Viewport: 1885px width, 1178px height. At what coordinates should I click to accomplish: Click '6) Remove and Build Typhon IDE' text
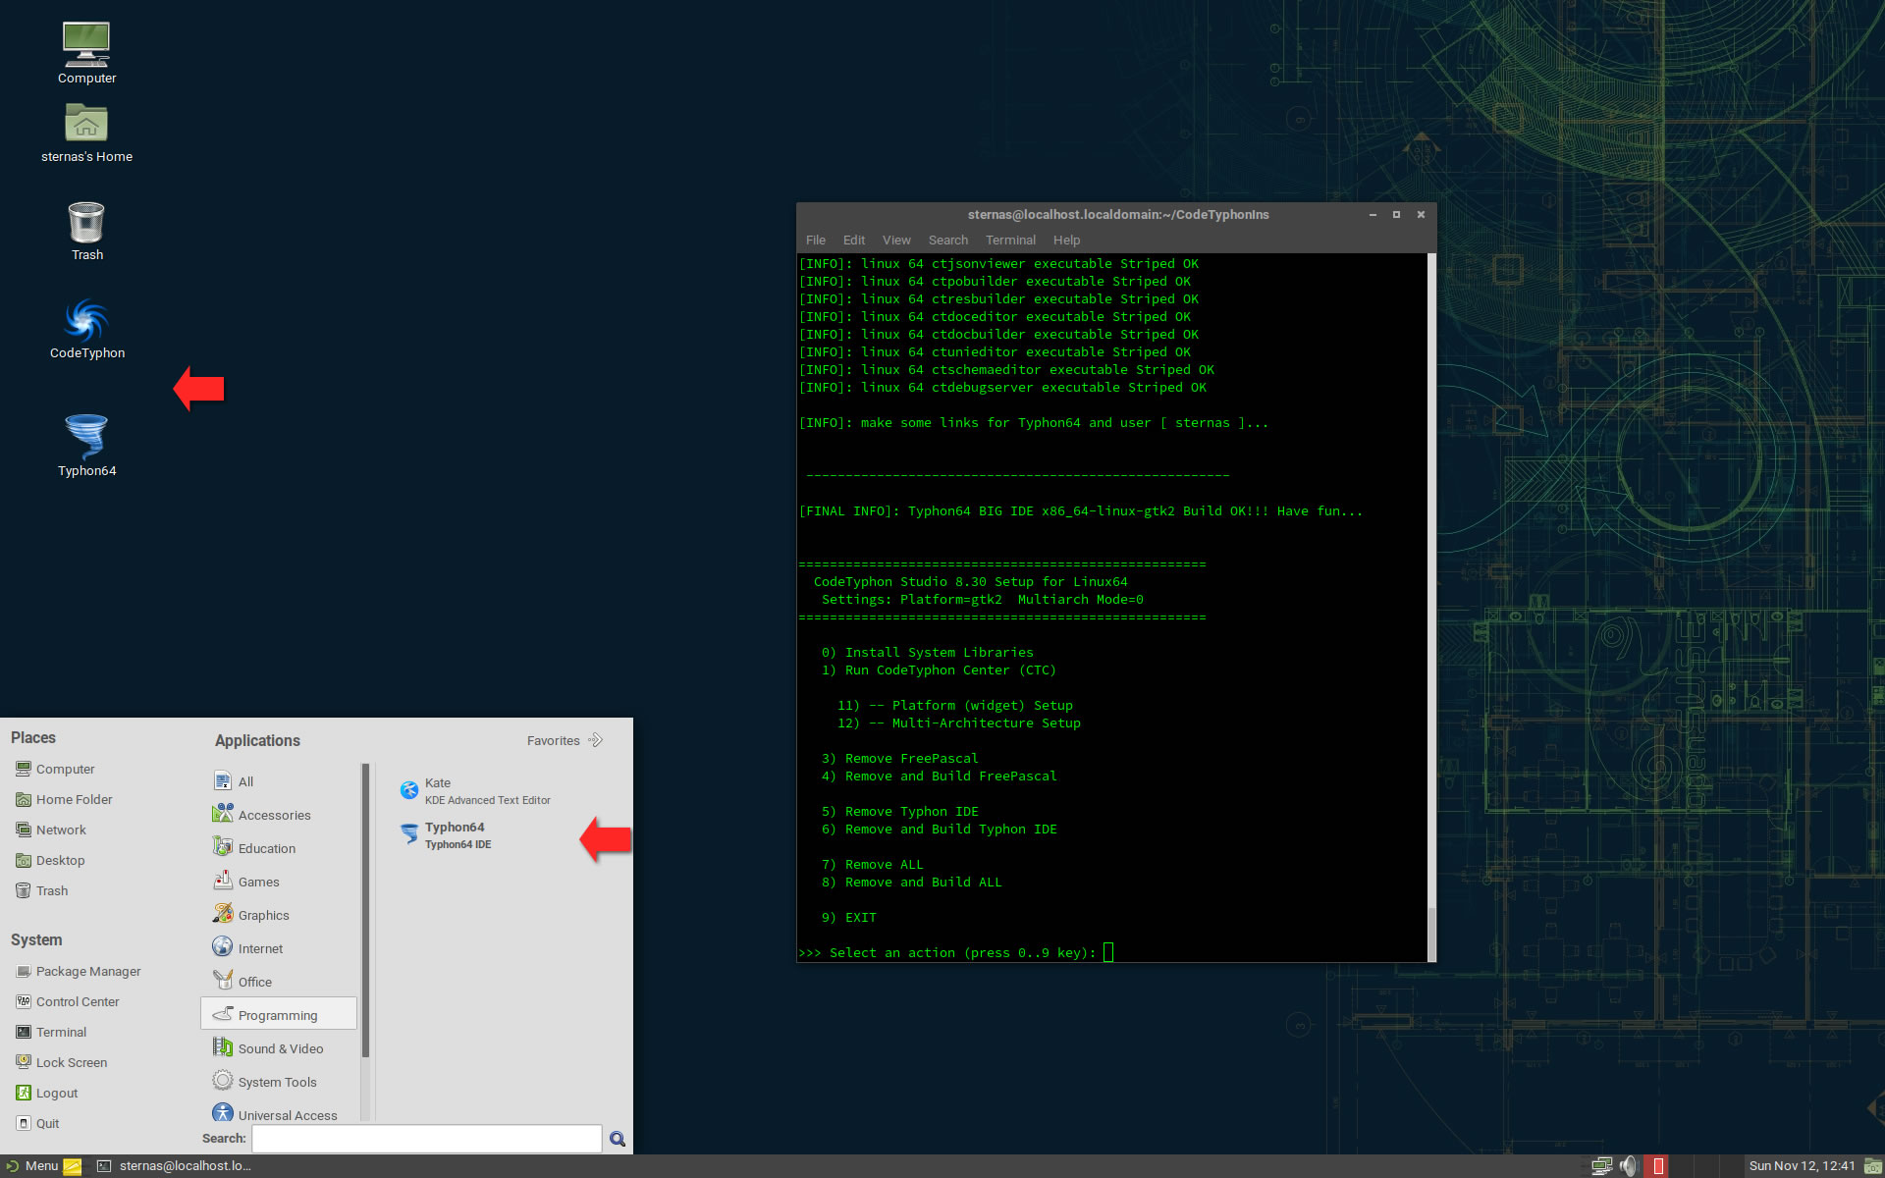(x=940, y=829)
